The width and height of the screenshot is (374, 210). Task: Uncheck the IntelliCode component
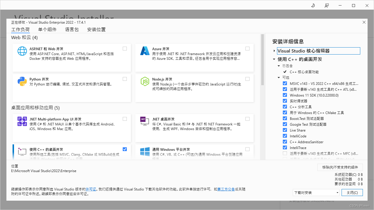pos(285,136)
